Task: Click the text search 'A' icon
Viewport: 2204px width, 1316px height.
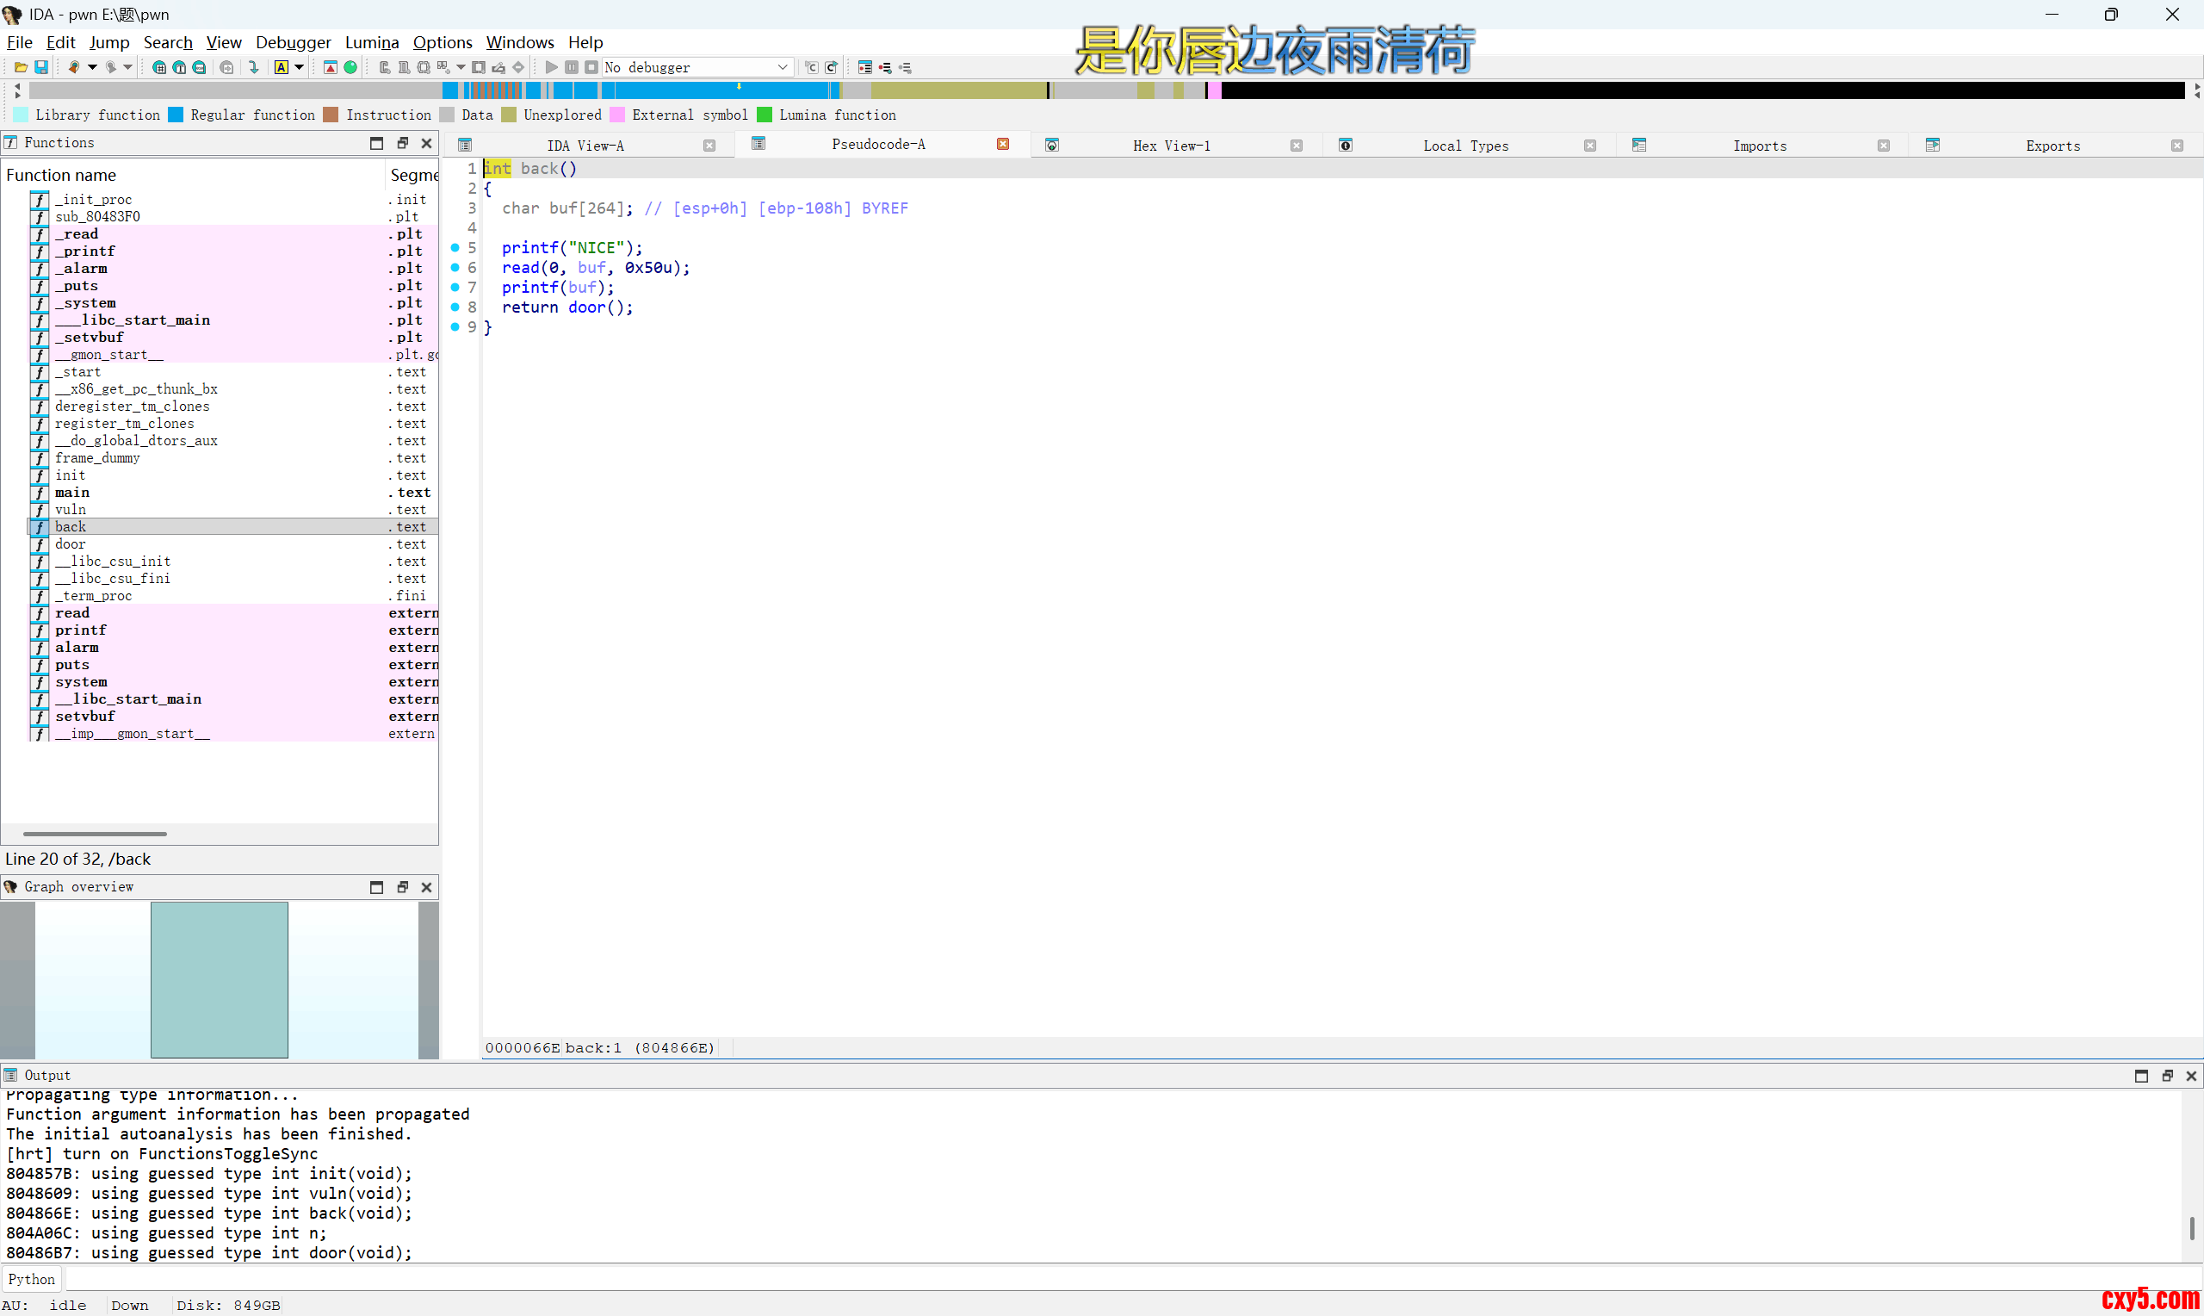Action: pos(281,67)
